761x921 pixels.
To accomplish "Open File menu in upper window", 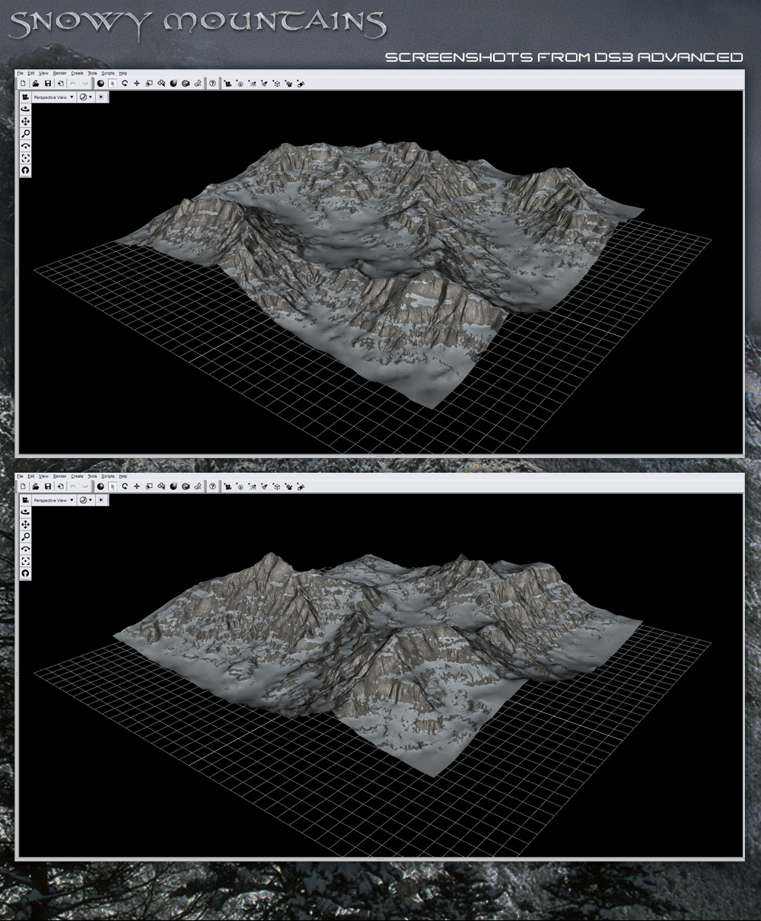I will (x=20, y=73).
